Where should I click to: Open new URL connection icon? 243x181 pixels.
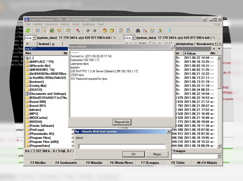[x=128, y=30]
